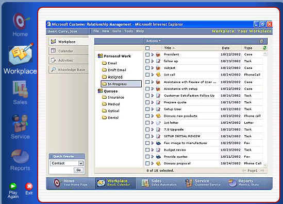Viewport: 283px width, 204px height.
Task: Sort the list by the Title column header
Action: [169, 48]
